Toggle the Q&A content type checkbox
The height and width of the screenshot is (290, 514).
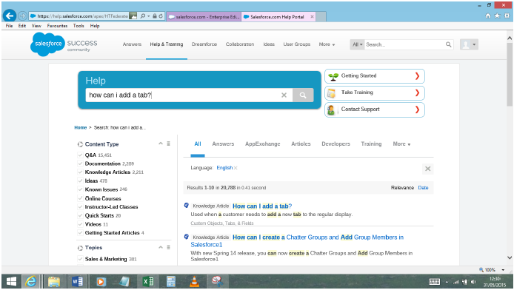click(80, 155)
